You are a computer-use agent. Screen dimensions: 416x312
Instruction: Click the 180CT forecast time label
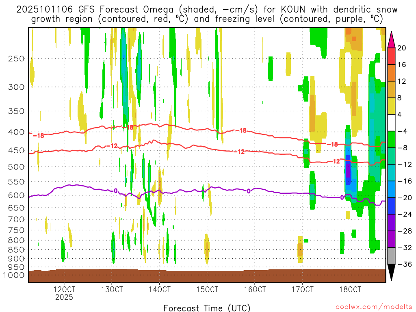click(x=350, y=290)
